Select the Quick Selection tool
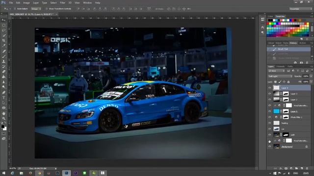The image size is (314, 176). pos(3,36)
